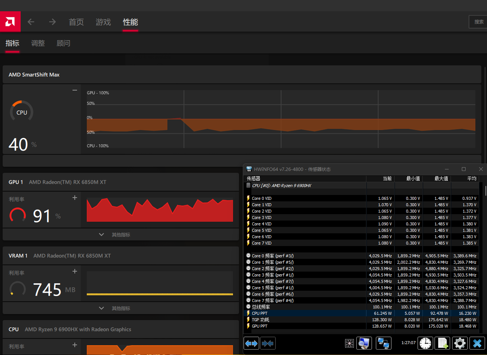Image resolution: width=487 pixels, height=355 pixels.
Task: Click the 搜索 search field
Action: (478, 22)
